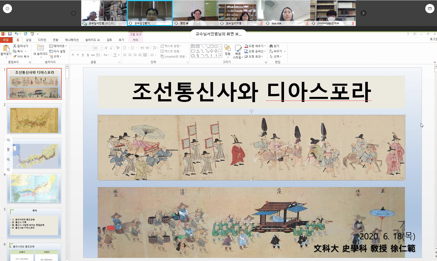
Task: Click the Arrange (정렬) icon
Action: coord(227,48)
